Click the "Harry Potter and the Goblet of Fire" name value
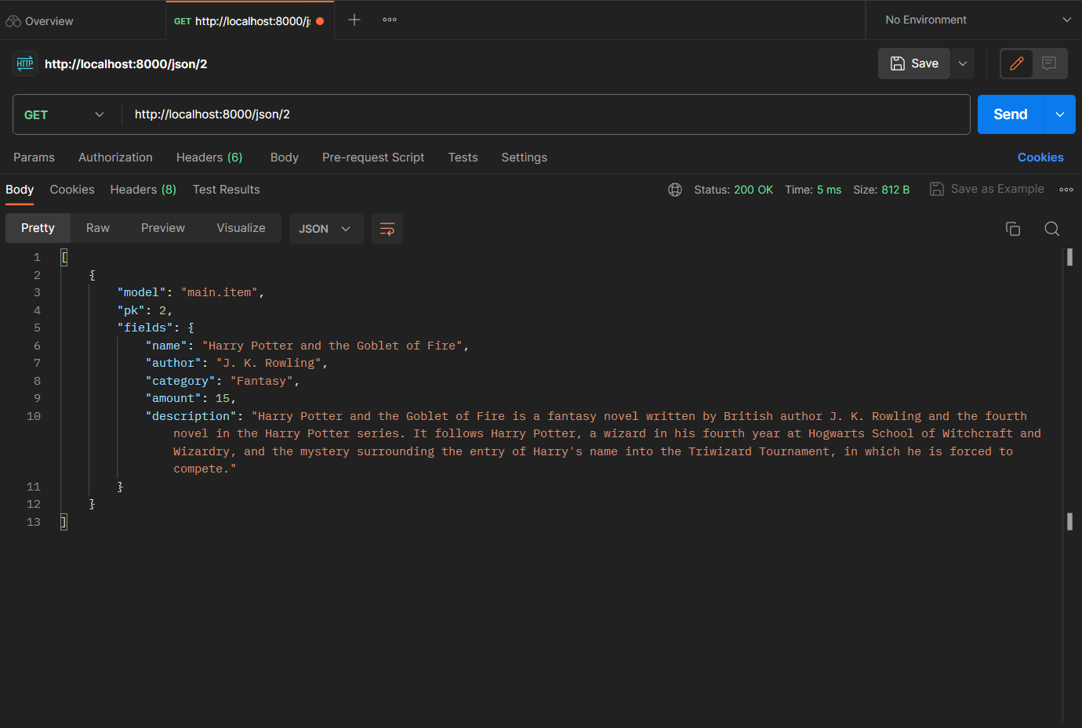Viewport: 1082px width, 728px height. [x=332, y=346]
